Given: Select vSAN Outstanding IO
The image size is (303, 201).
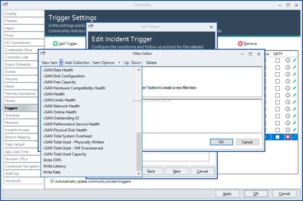Looking at the screenshot, I should pos(61,118).
